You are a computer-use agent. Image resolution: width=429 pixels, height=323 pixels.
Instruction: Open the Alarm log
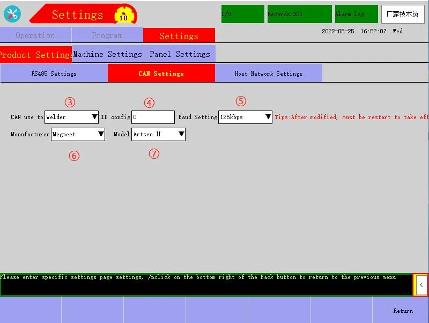(357, 14)
